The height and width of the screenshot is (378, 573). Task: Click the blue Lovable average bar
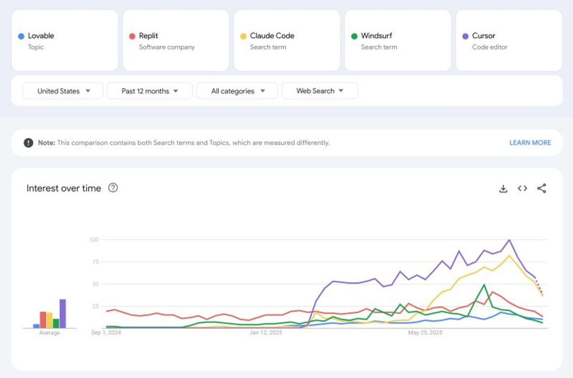(x=36, y=326)
